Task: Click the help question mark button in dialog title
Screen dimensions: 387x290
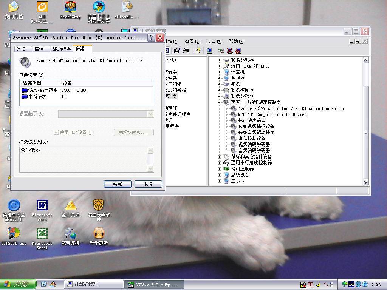Action: coord(151,38)
